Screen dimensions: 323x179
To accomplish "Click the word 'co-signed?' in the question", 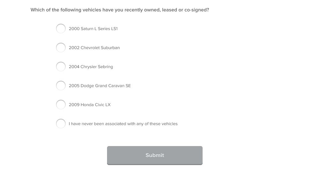I will pos(197,10).
